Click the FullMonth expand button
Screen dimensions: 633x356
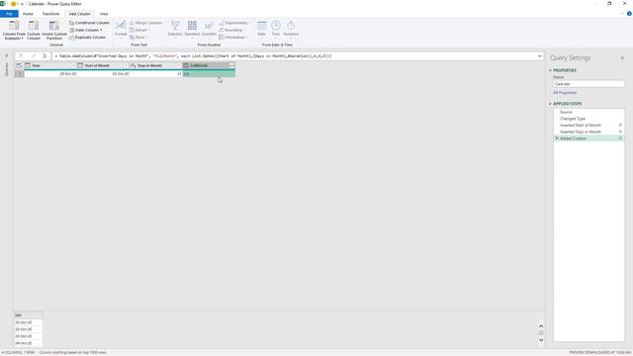click(231, 65)
